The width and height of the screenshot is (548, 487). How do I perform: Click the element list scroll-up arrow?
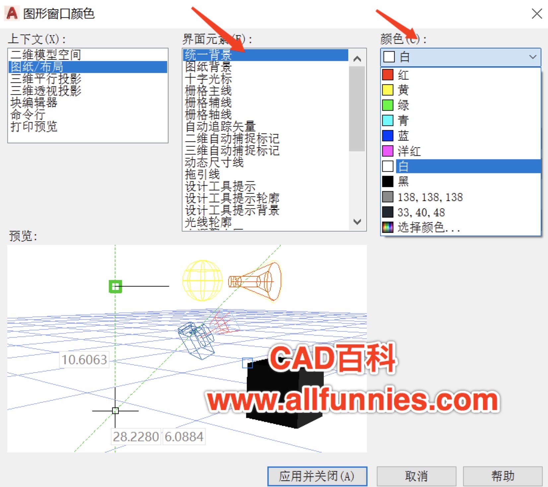357,59
